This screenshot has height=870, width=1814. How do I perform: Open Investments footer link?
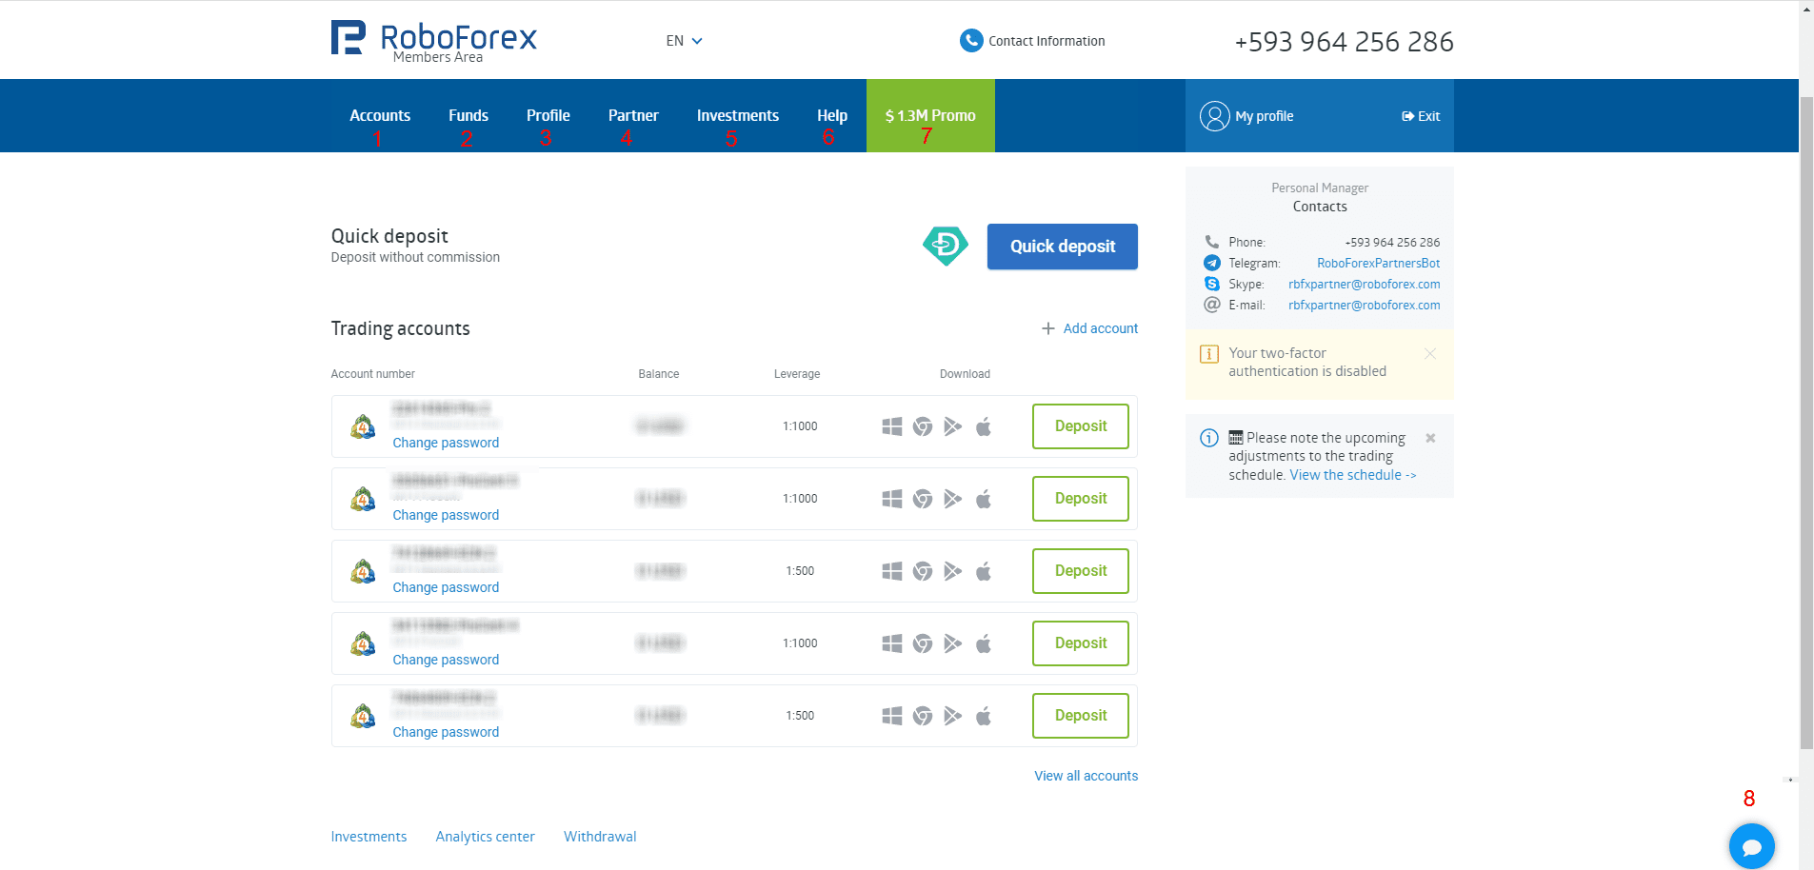tap(369, 837)
